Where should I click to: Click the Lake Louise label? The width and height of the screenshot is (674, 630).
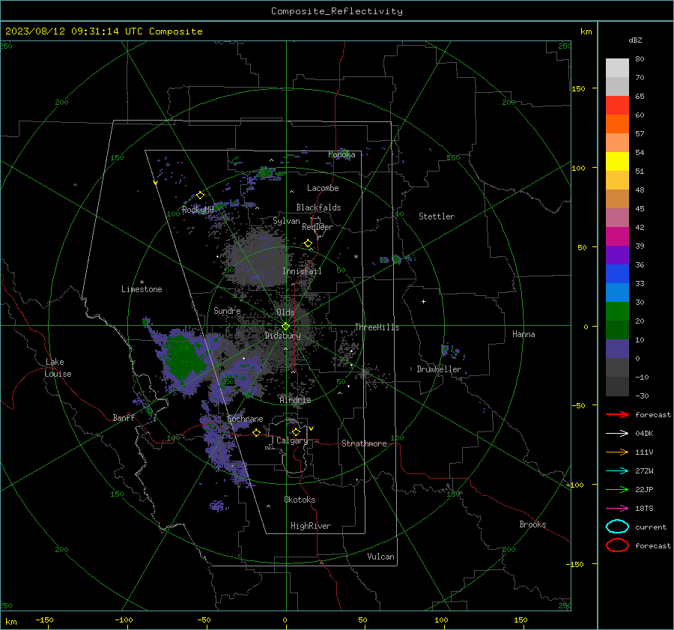(x=58, y=368)
